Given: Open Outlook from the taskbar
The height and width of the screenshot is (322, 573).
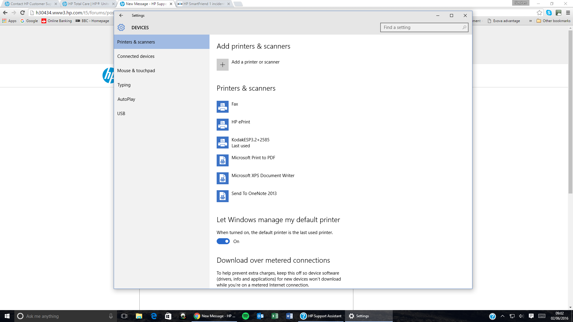Looking at the screenshot, I should click(260, 316).
